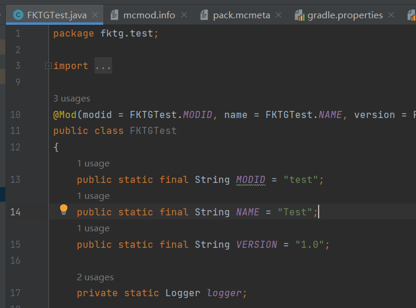Screen dimensions: 416x308
Task: Select the gradle.properties tab
Action: 345,15
